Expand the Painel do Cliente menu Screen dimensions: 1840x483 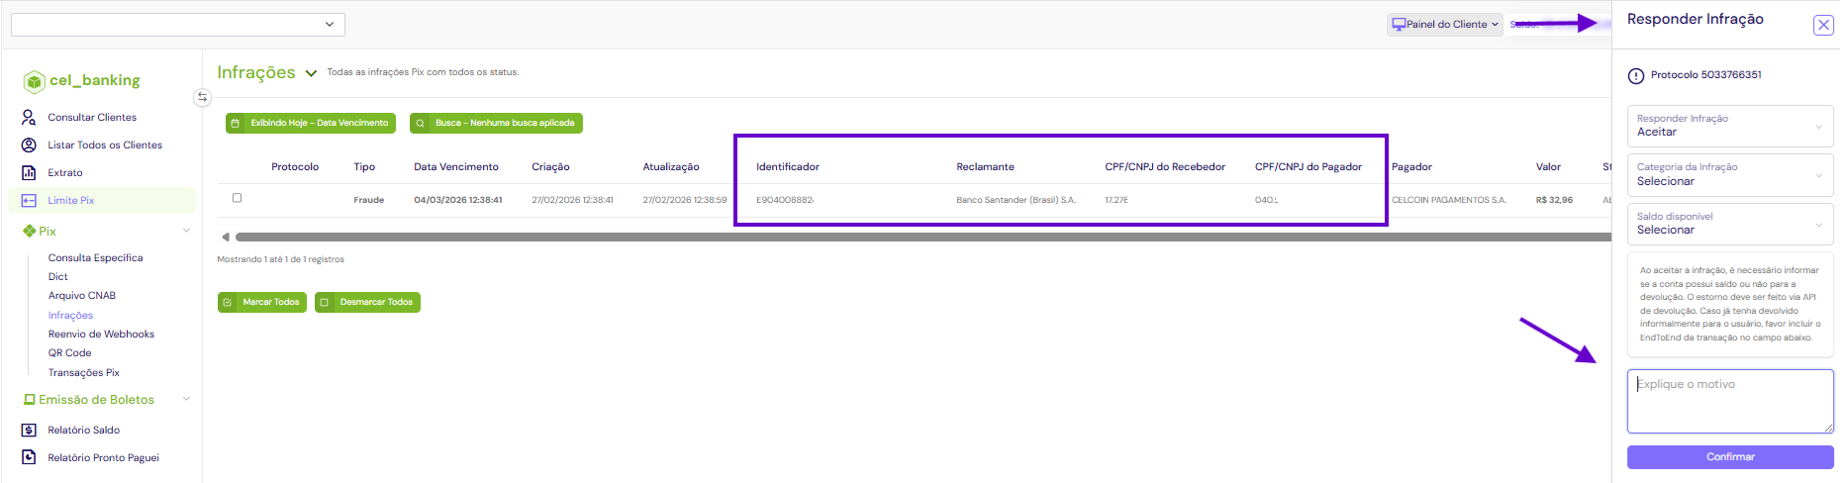click(x=1445, y=24)
